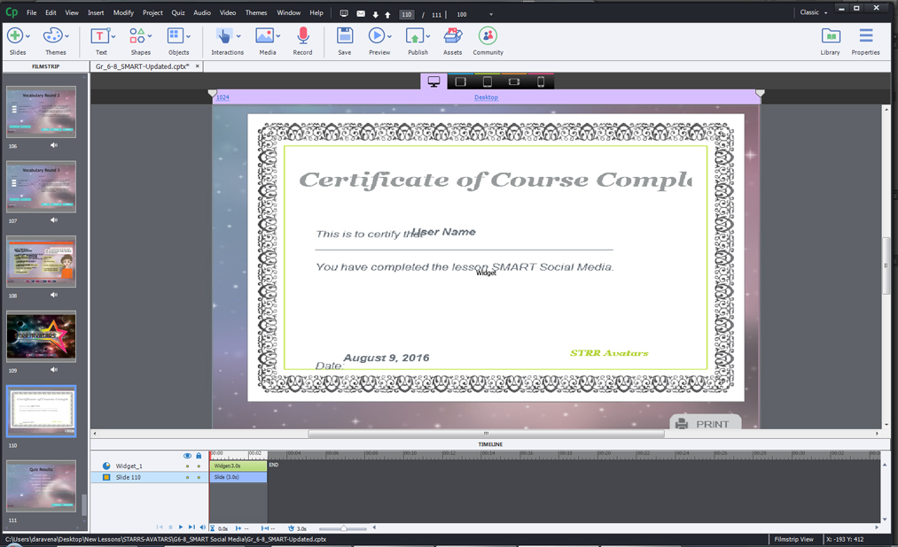Expand the Shapes dropdown arrow
The image size is (898, 547).
pyautogui.click(x=150, y=36)
